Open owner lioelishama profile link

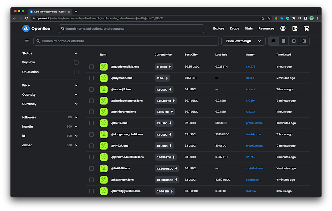tap(253, 135)
